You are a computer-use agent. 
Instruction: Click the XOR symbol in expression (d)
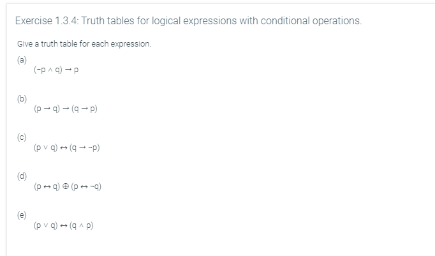(66, 186)
